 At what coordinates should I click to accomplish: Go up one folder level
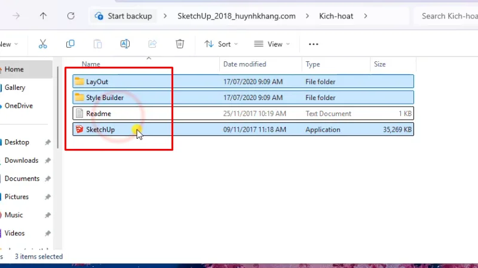(x=43, y=16)
